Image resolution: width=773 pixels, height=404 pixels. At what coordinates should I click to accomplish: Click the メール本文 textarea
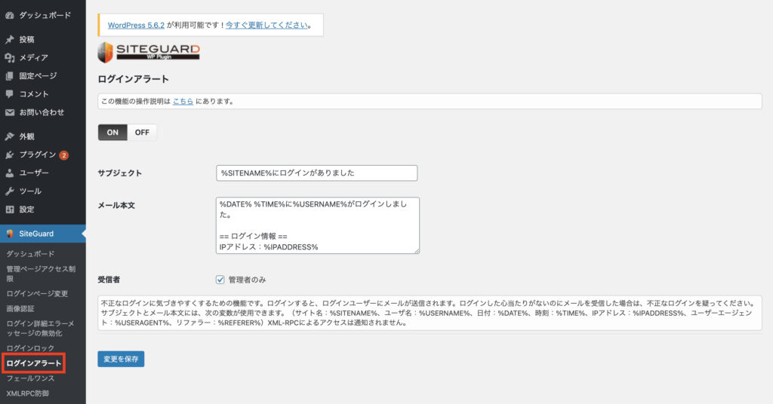[318, 226]
